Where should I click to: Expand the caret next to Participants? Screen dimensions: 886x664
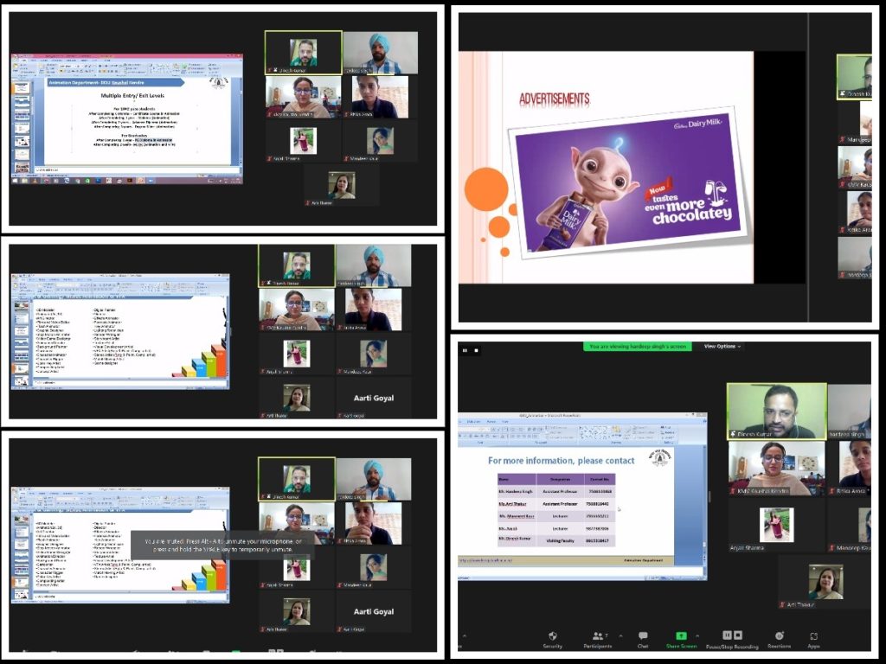(x=621, y=635)
